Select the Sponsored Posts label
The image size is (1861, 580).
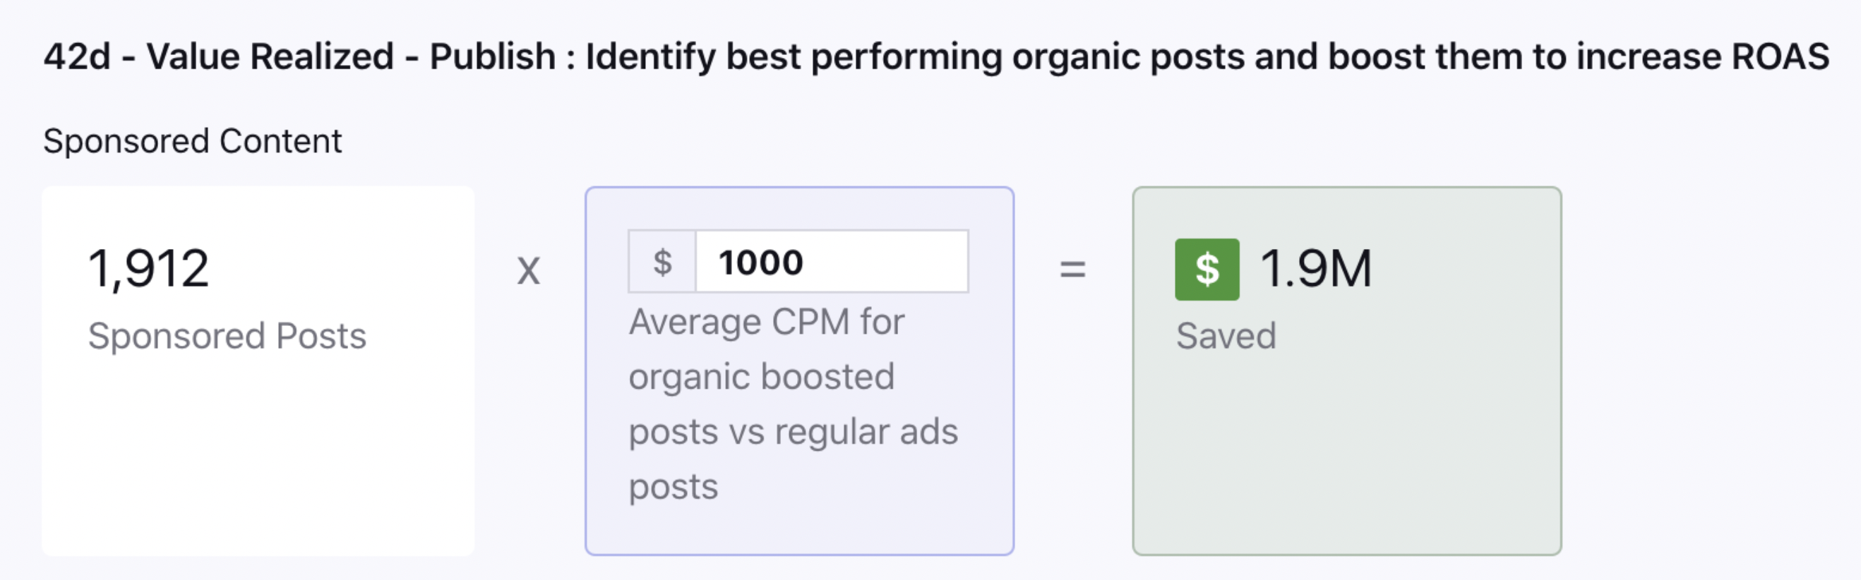coord(227,336)
